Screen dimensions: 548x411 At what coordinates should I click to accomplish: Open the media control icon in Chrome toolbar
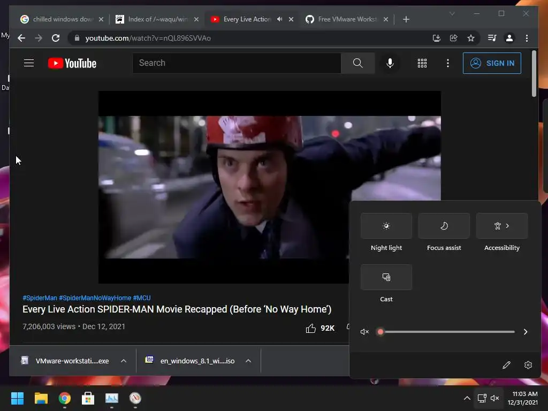point(492,38)
